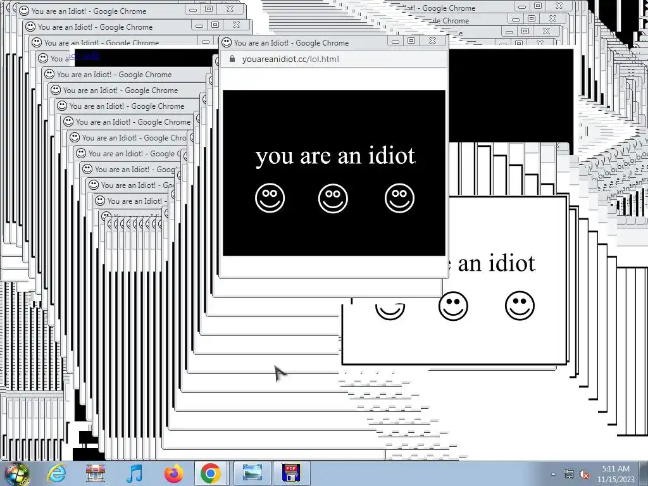Expand the hidden tray icons arrow

point(553,475)
